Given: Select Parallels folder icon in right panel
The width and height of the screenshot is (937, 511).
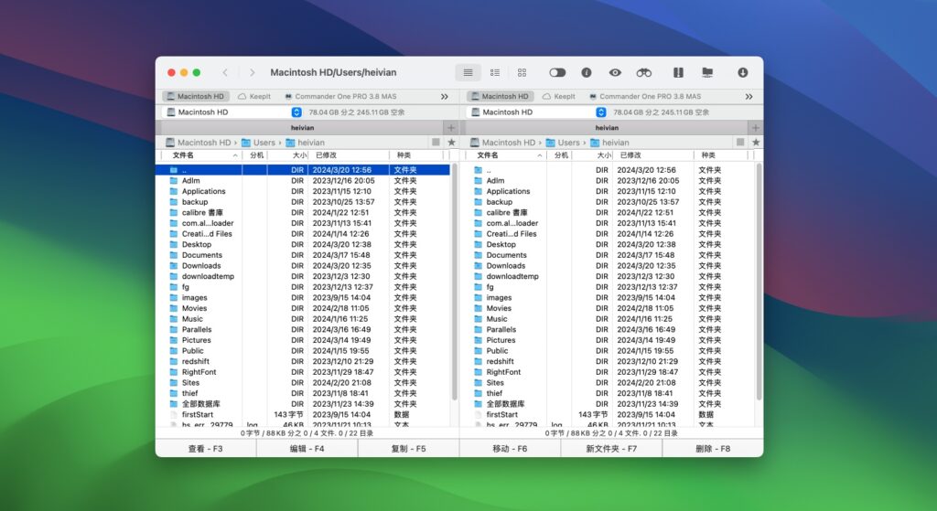Looking at the screenshot, I should [478, 329].
